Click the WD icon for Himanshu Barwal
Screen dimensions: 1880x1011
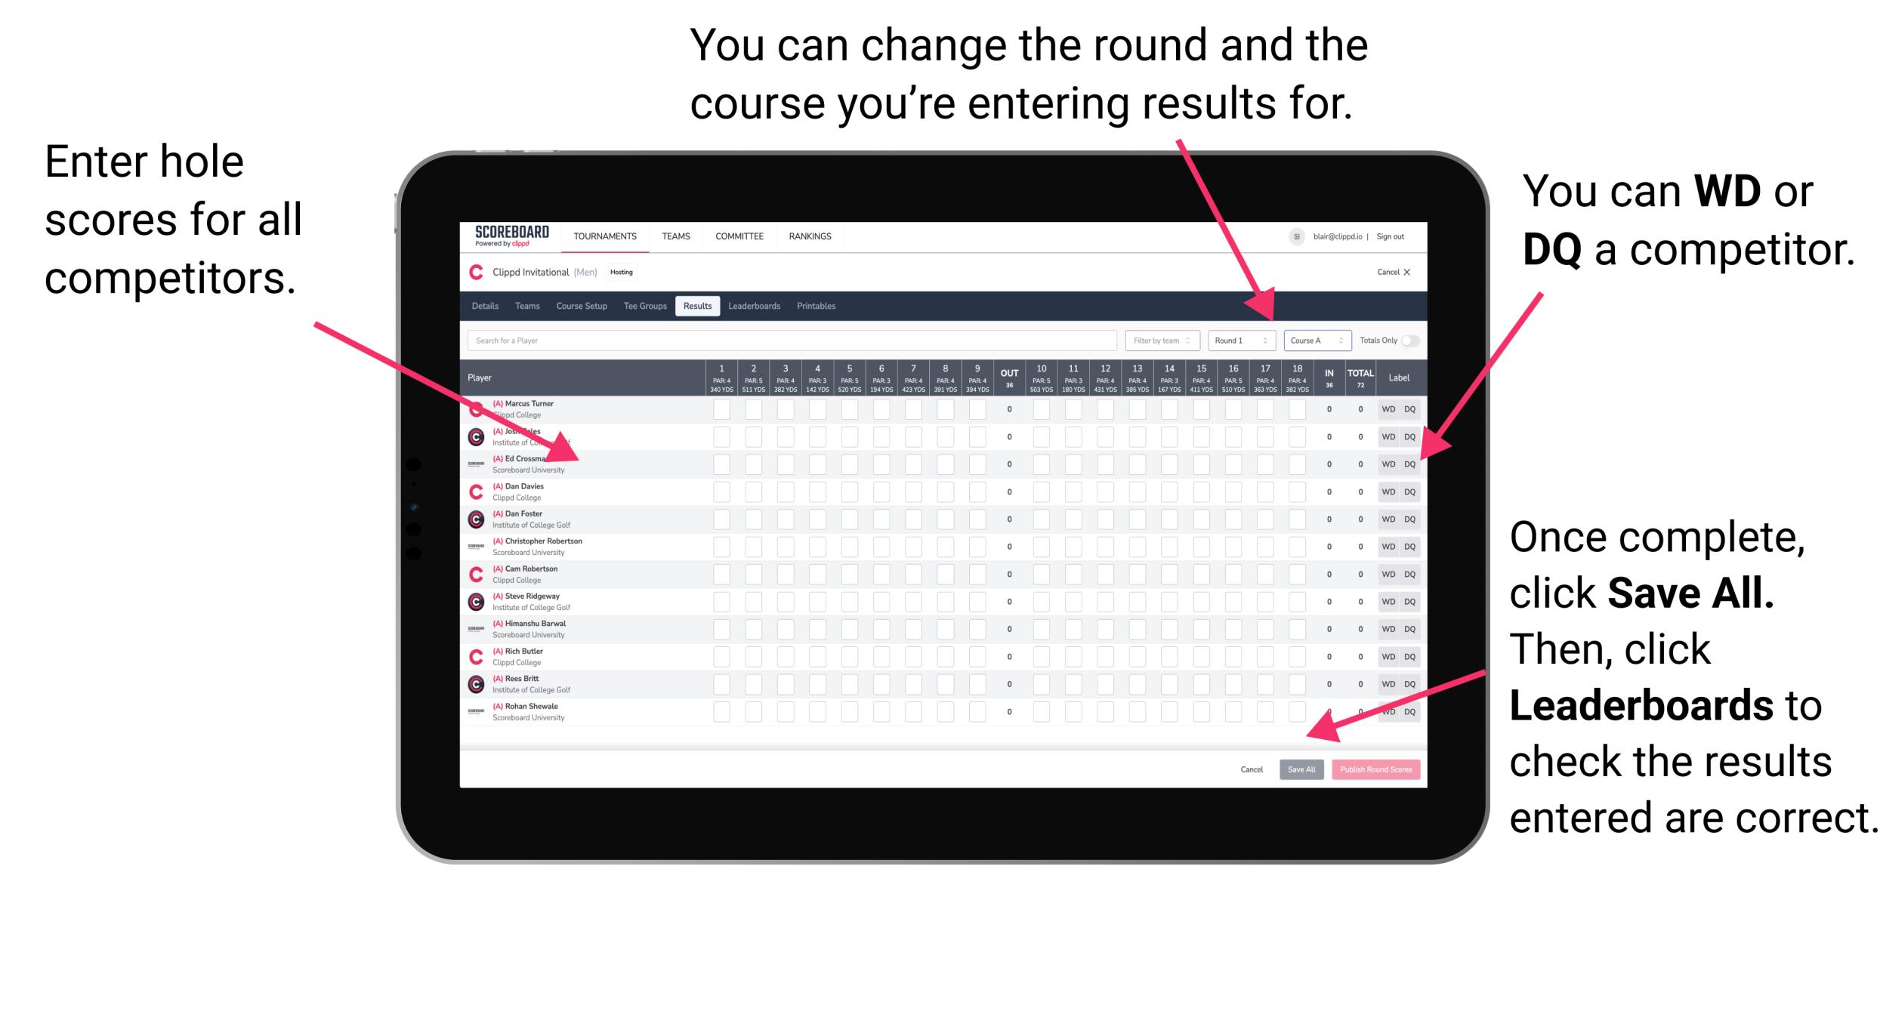[x=1387, y=627]
